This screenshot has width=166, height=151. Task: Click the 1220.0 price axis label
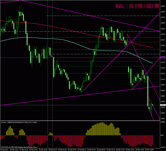163,45
